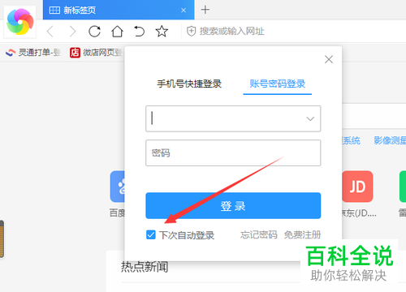Screen dimensions: 406x292
Task: Click the blue 登录 button
Action: tap(233, 206)
